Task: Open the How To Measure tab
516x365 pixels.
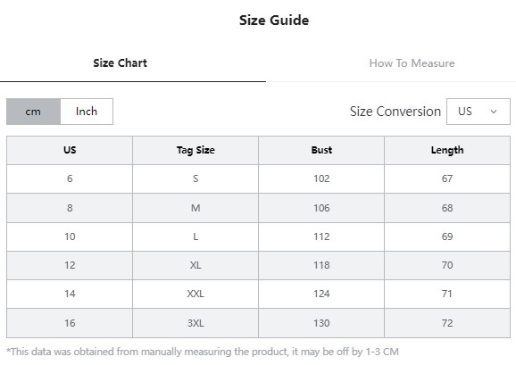Action: (412, 62)
